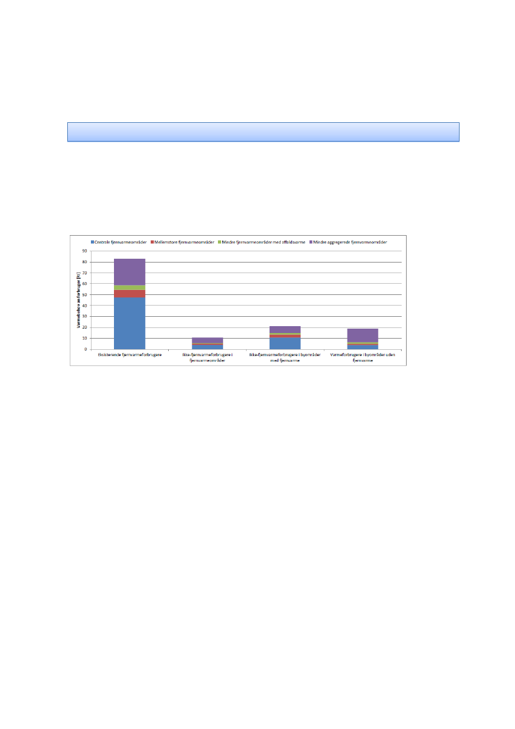Click the green segment of the Eksisterende fjernvarmeforbrugere bar
The image size is (515, 729).
pyautogui.click(x=130, y=287)
